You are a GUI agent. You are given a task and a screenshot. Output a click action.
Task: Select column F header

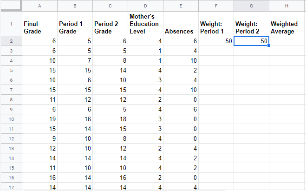(x=216, y=6)
